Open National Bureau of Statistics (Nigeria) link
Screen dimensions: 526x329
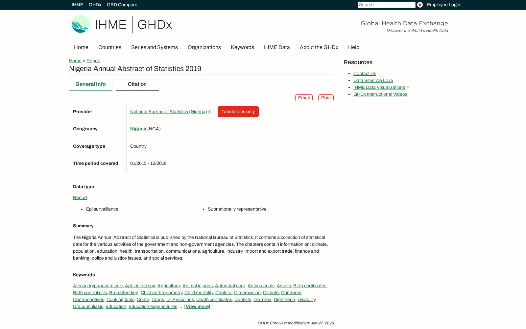[169, 112]
